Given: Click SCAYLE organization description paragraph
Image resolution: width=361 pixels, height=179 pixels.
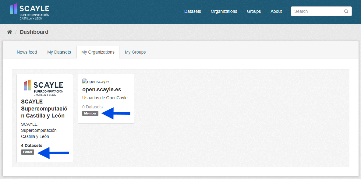Looking at the screenshot, I should 39,130.
